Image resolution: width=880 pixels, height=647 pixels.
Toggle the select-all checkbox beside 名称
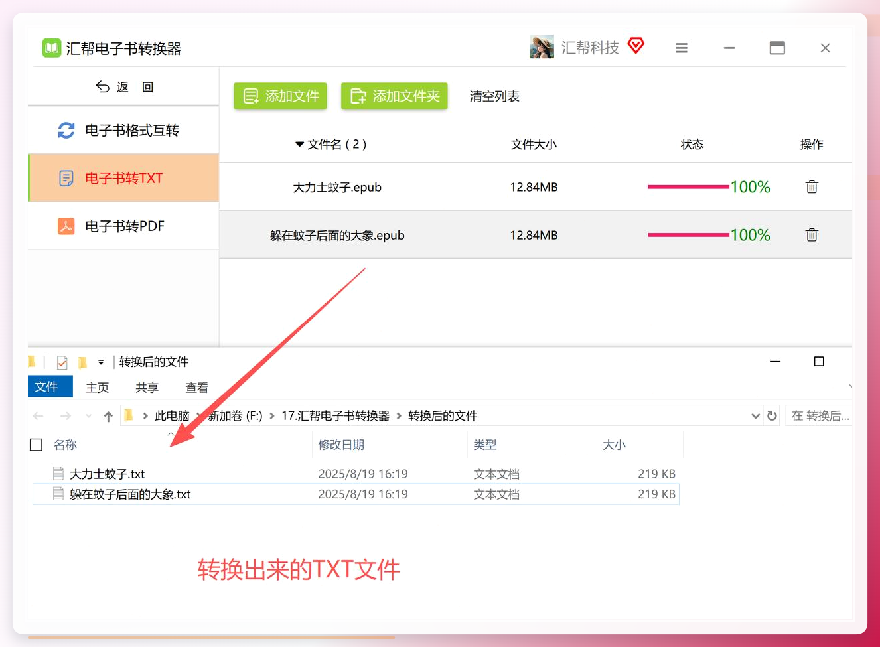point(37,445)
